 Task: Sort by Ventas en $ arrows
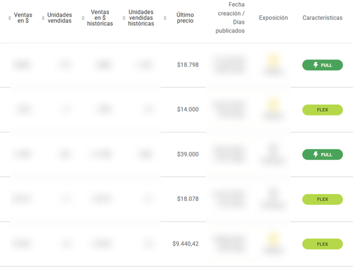tap(9, 18)
